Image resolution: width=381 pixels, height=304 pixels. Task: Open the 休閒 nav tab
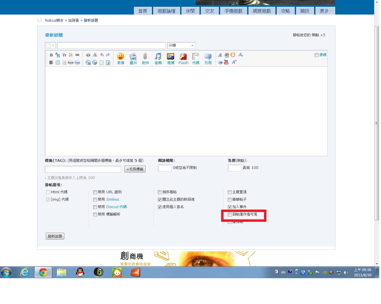(190, 11)
